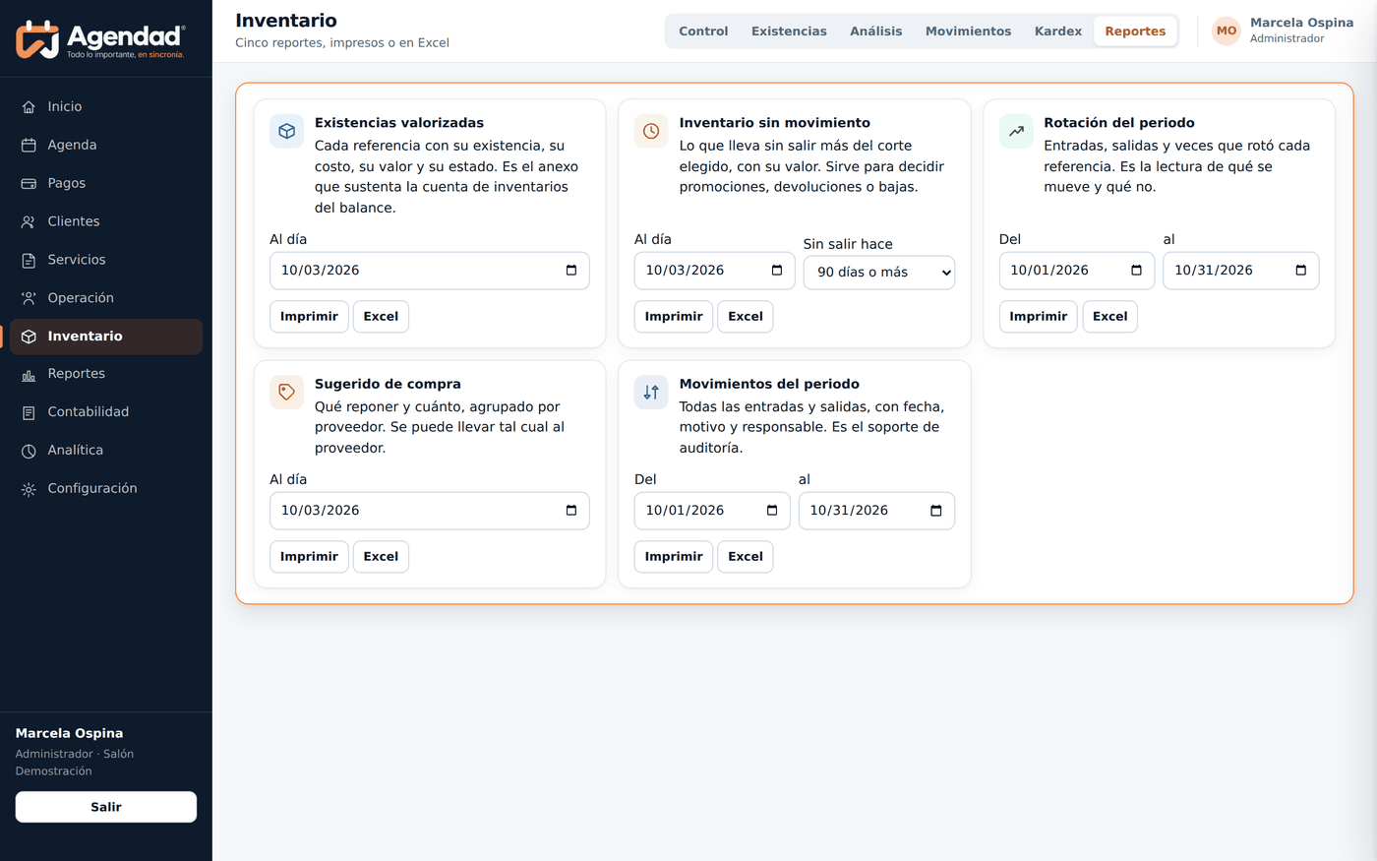Click the Agenda calendar icon in sidebar
The image size is (1377, 861).
click(29, 145)
